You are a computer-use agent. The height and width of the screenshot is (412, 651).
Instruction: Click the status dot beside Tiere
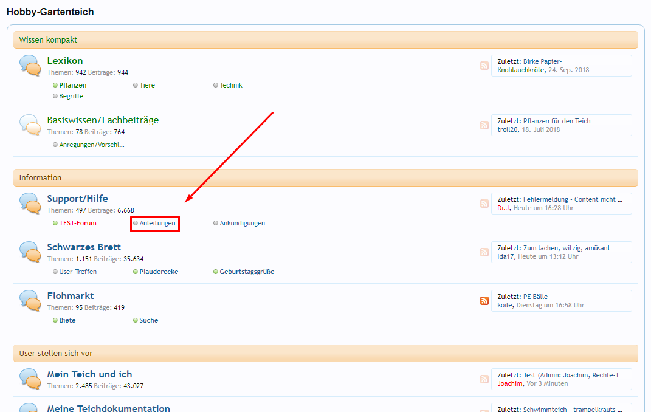click(x=136, y=85)
